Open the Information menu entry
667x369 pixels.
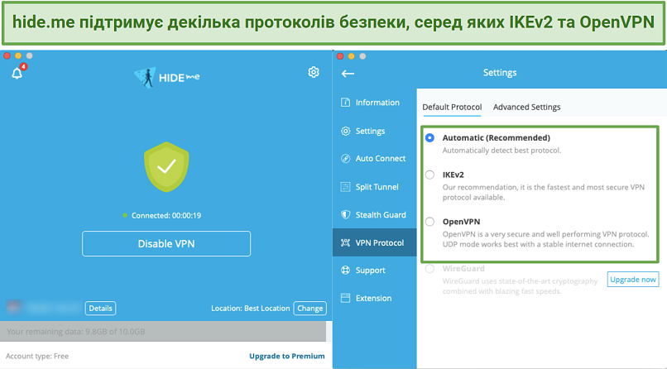coord(374,103)
